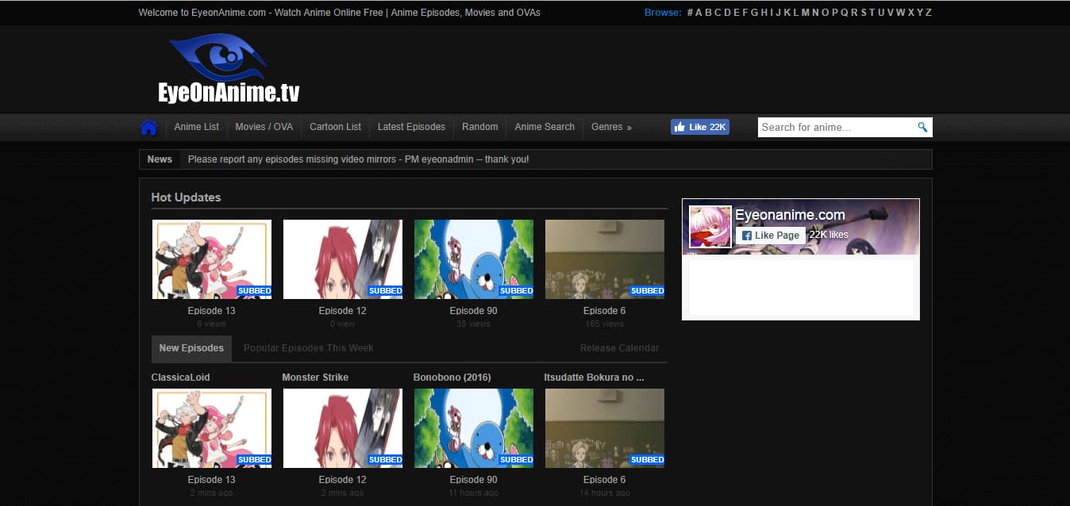Viewport: 1070px width, 506px height.
Task: Click the Eyeonanime.com Facebook page avatar
Action: (710, 227)
